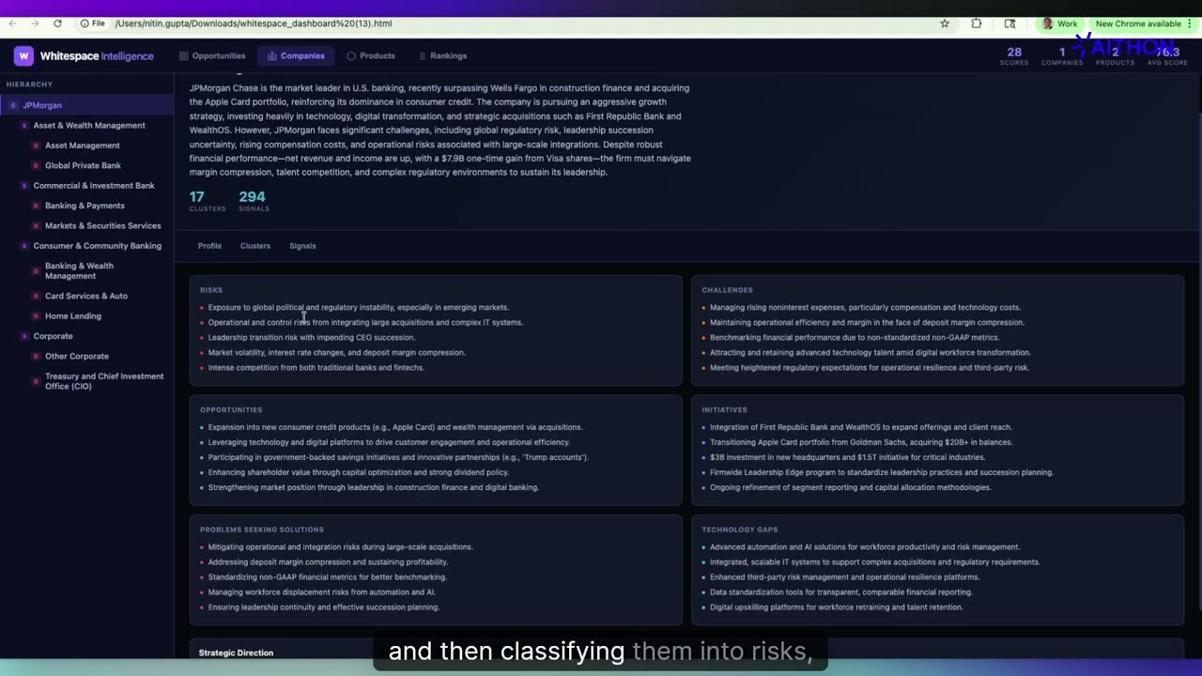1202x676 pixels.
Task: Click D badge beside Asset Management
Action: click(36, 146)
